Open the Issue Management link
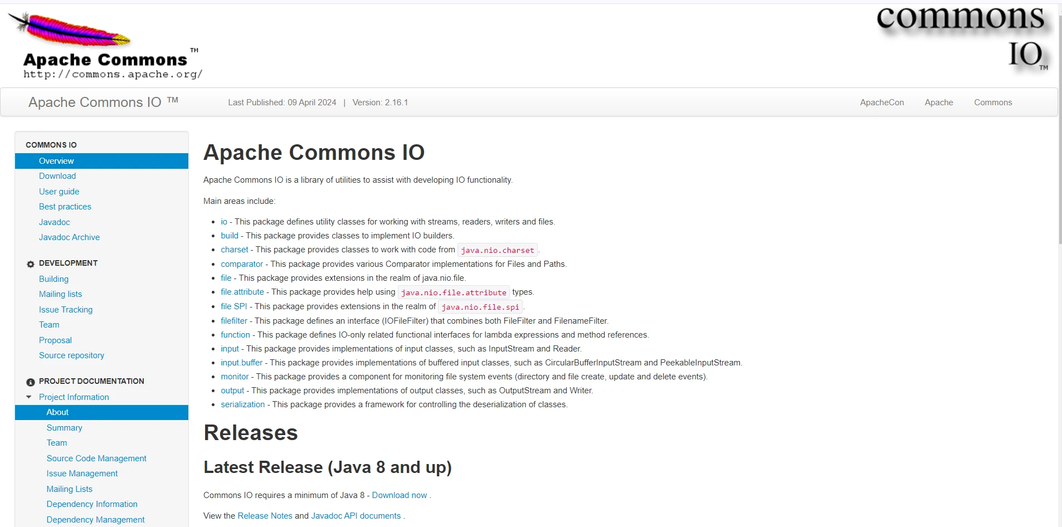Screen dimensions: 1062x527 pyautogui.click(x=82, y=474)
